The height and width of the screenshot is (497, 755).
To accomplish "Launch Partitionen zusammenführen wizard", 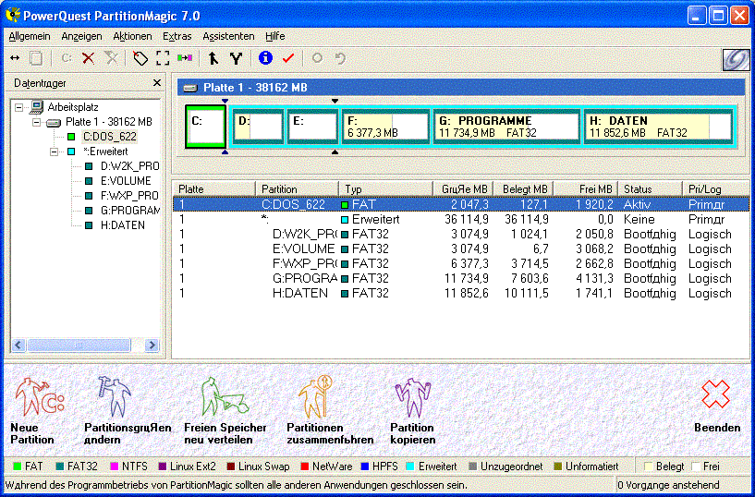I will (x=330, y=410).
